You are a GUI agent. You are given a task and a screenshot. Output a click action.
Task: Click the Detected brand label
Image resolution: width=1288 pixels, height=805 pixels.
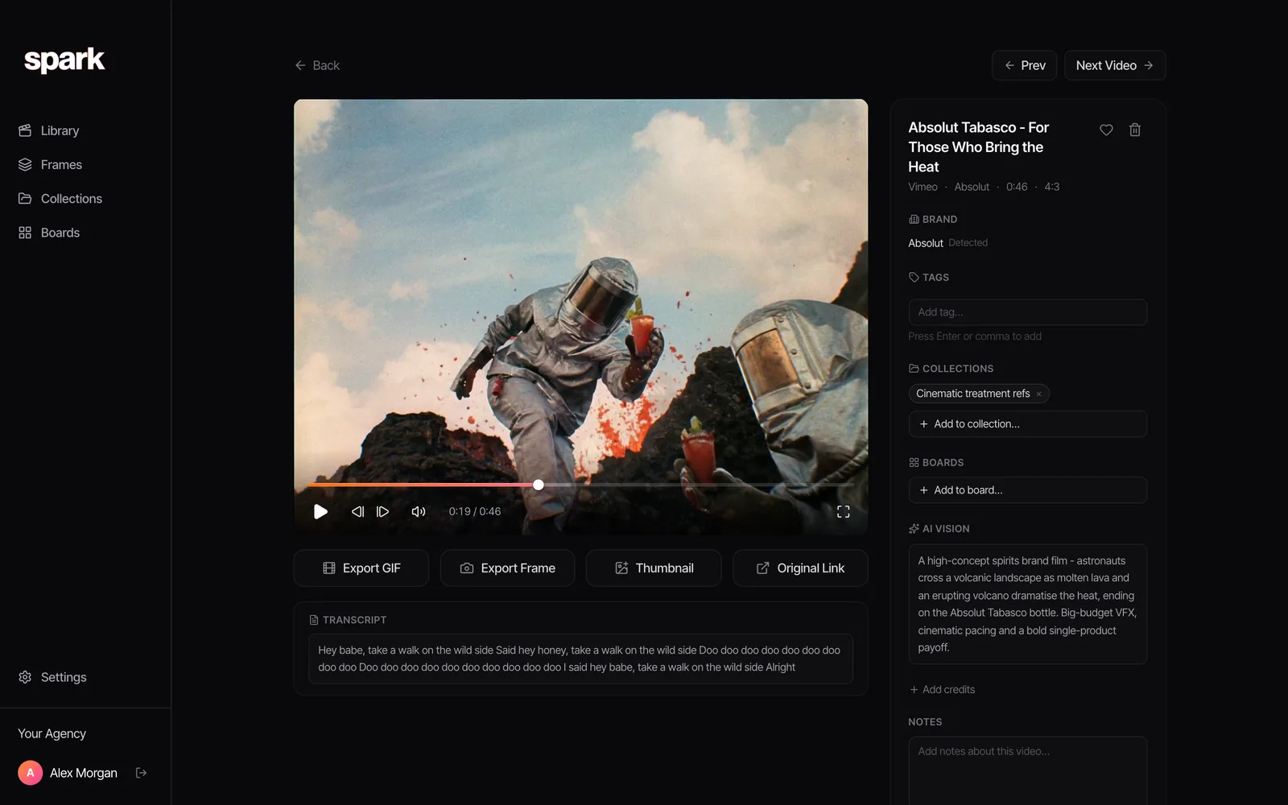[x=968, y=243]
